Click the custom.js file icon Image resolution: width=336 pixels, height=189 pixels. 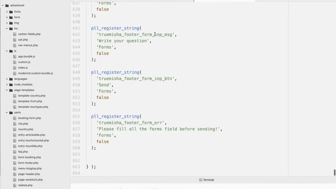point(15,62)
